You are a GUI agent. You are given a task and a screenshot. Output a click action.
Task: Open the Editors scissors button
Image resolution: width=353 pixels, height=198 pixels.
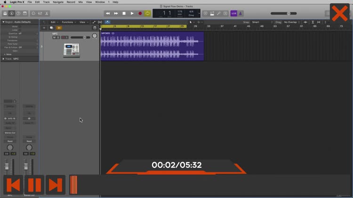pos(47,13)
